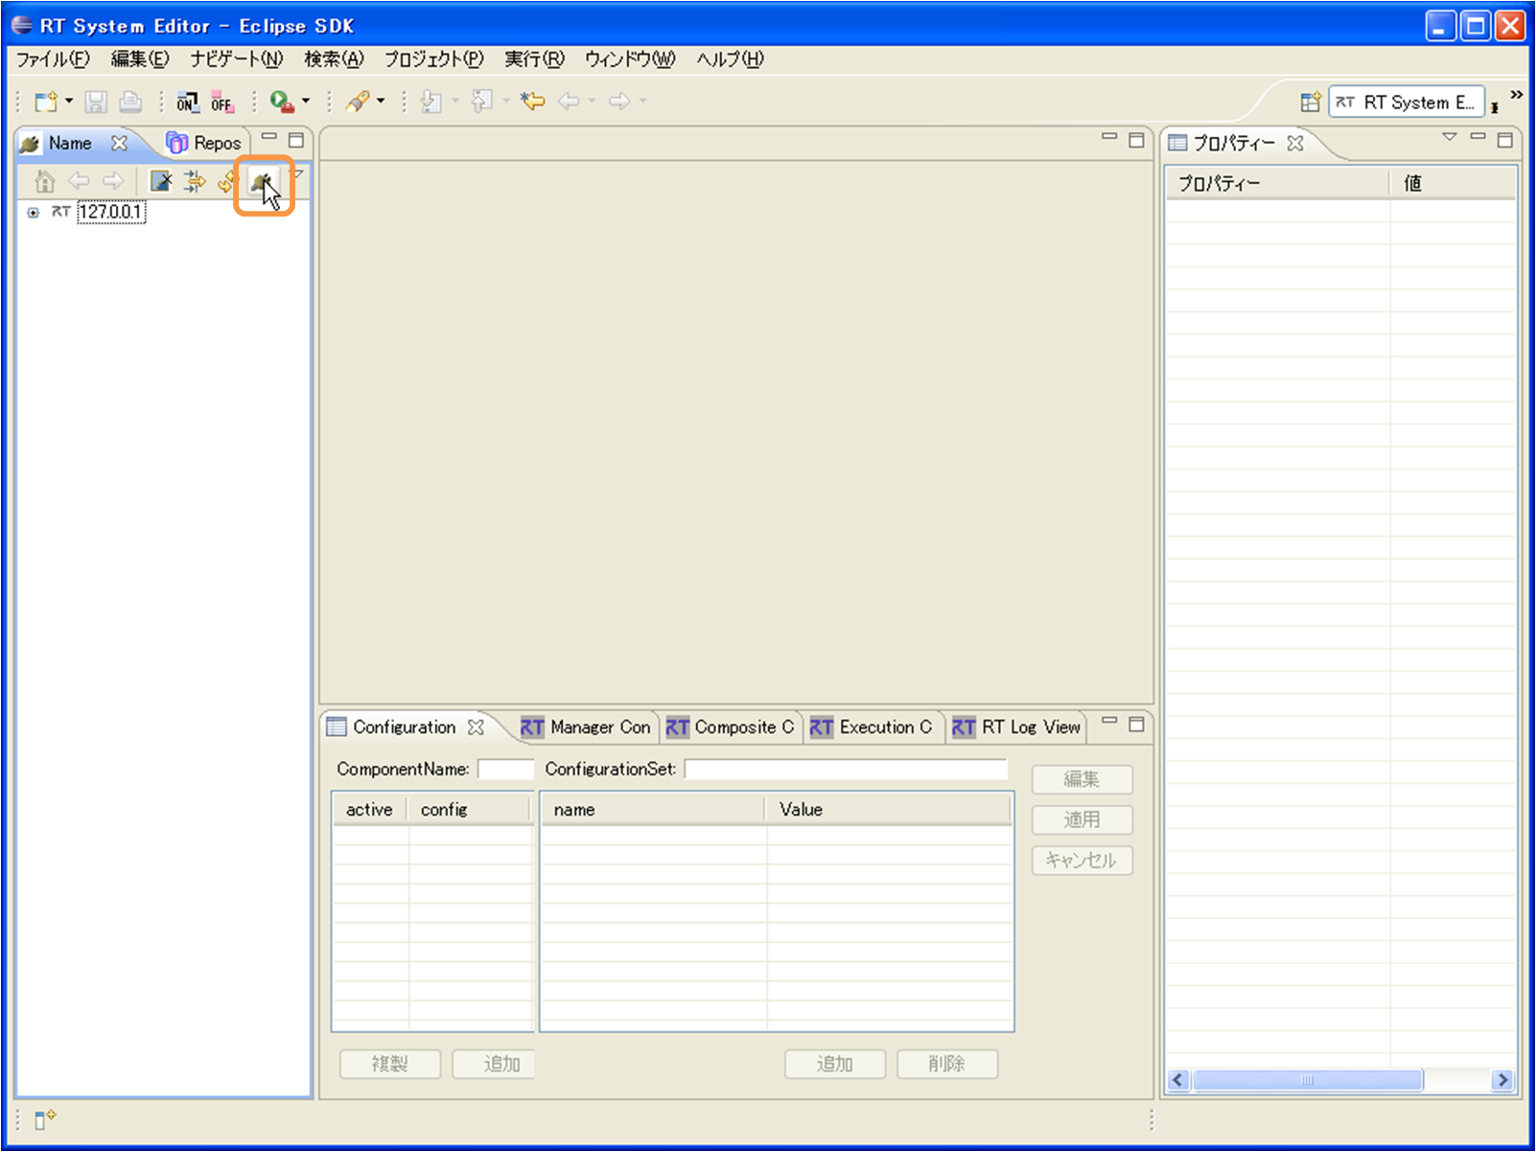Viewport: 1536px width, 1152px height.
Task: Click the 編集 button
Action: coord(1082,780)
